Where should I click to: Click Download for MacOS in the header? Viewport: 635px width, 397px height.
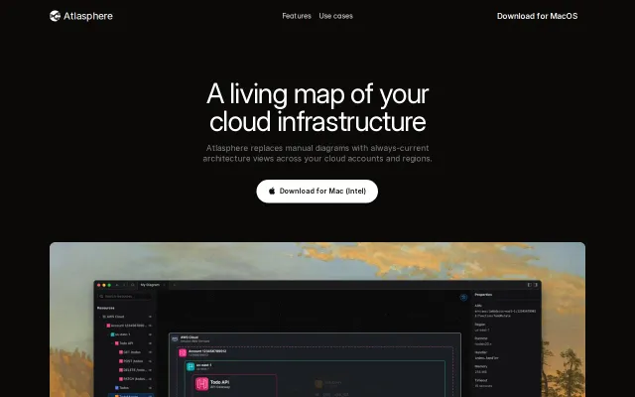click(537, 16)
